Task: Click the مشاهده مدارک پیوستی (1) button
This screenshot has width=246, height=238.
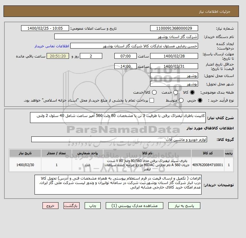Action: pos(135,206)
